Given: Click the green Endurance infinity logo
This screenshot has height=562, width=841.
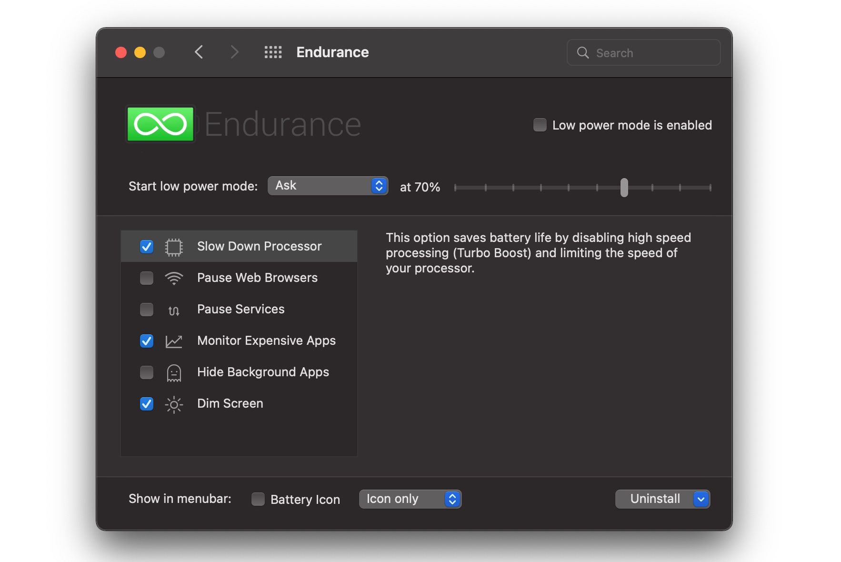Looking at the screenshot, I should coord(160,124).
